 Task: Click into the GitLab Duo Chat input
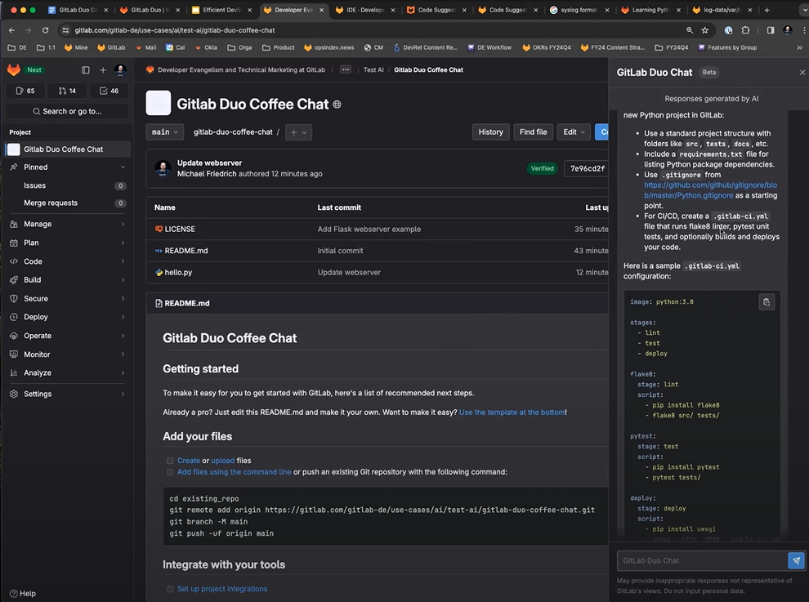pyautogui.click(x=702, y=560)
